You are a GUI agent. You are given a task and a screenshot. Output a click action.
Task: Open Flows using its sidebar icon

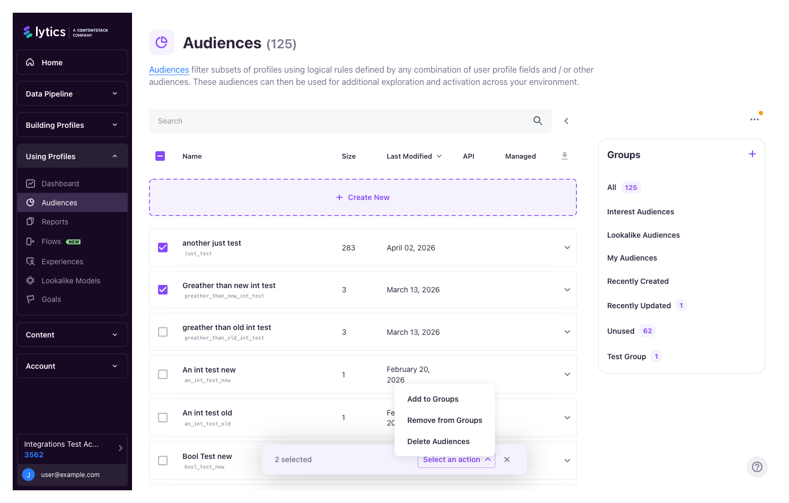click(30, 241)
